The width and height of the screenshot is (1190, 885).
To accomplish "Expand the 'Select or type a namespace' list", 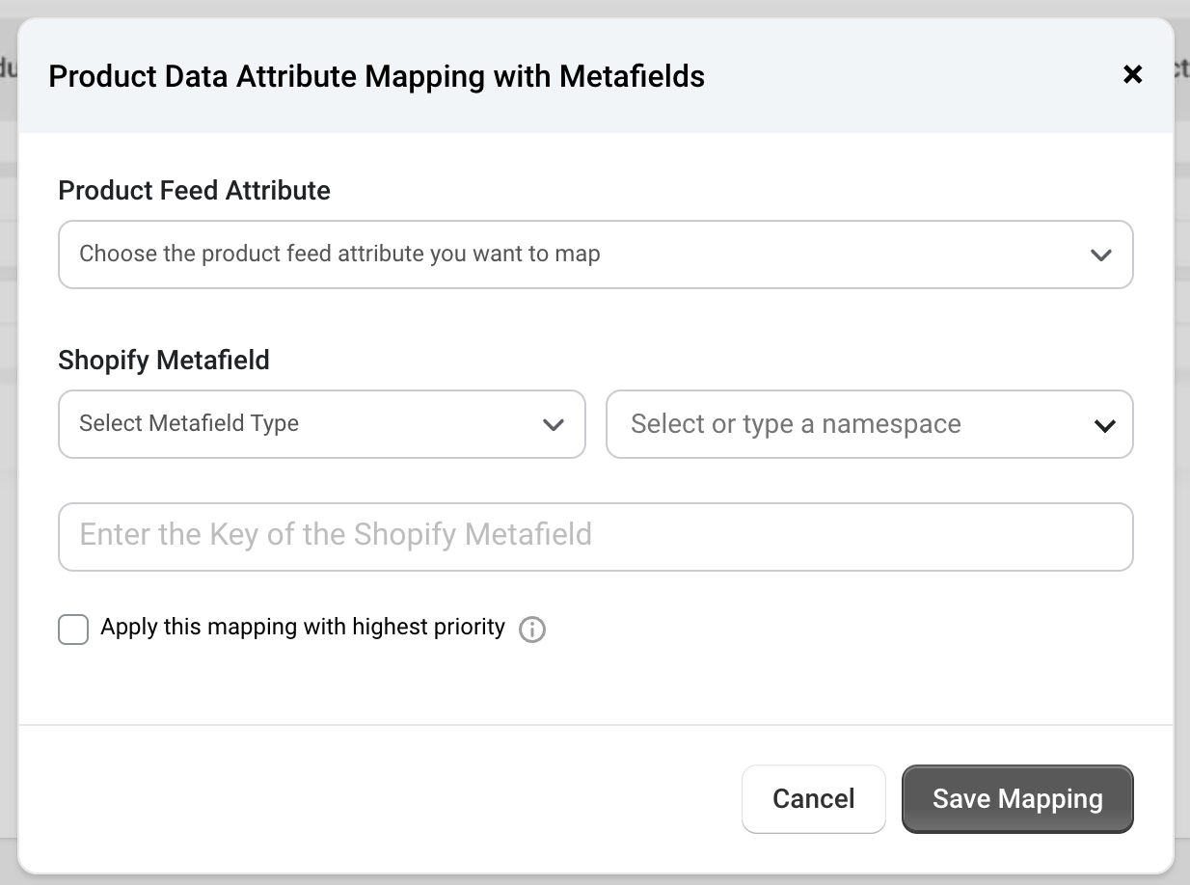I will pos(868,424).
